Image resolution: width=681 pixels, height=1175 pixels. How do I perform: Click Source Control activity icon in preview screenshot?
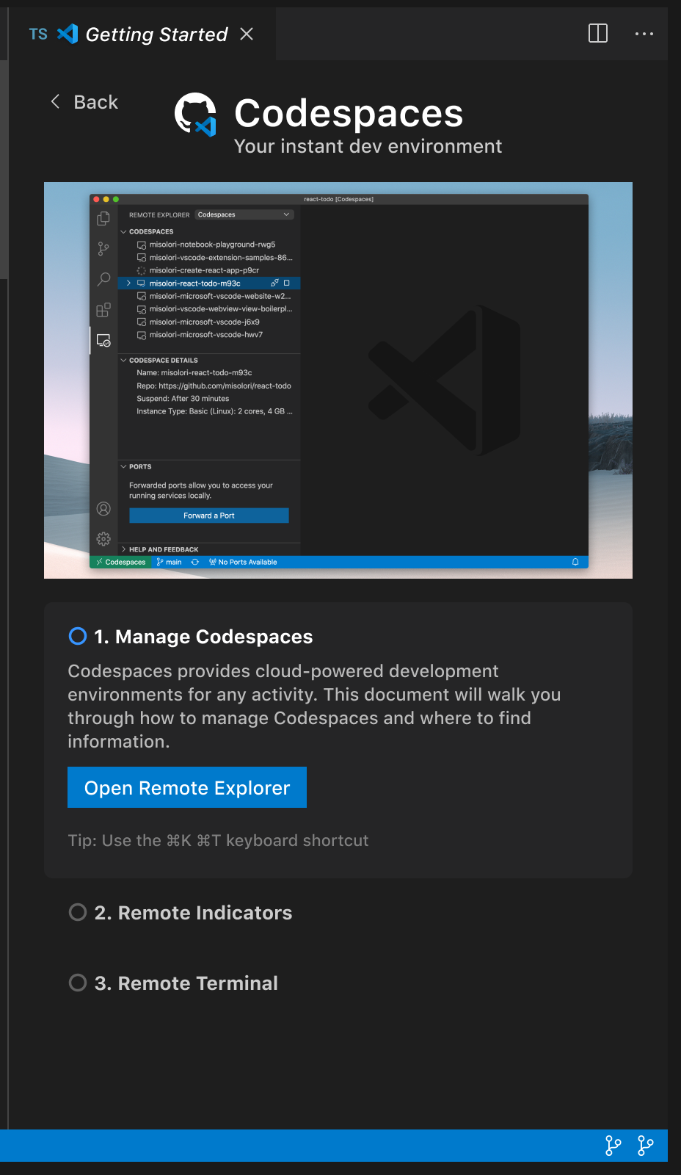click(103, 249)
